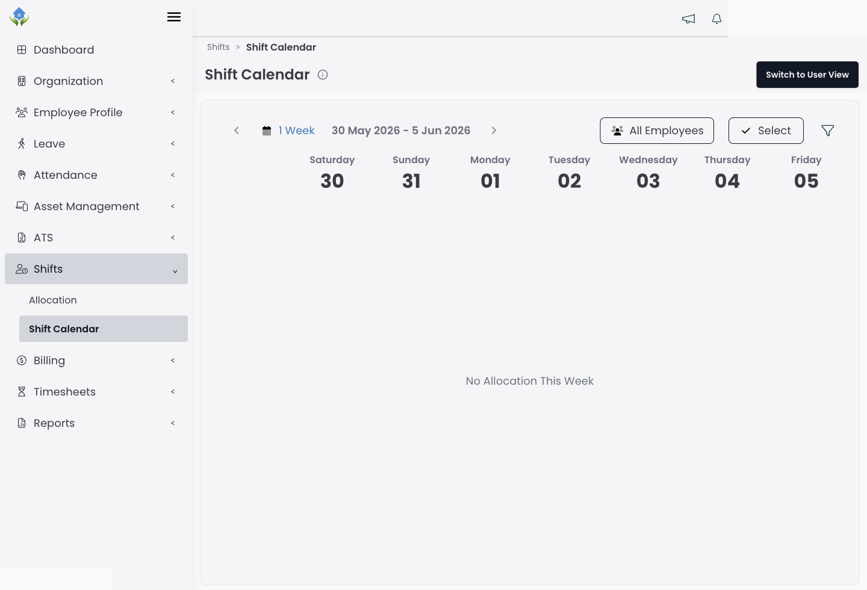867x590 pixels.
Task: Go to previous week with left arrow
Action: (237, 131)
